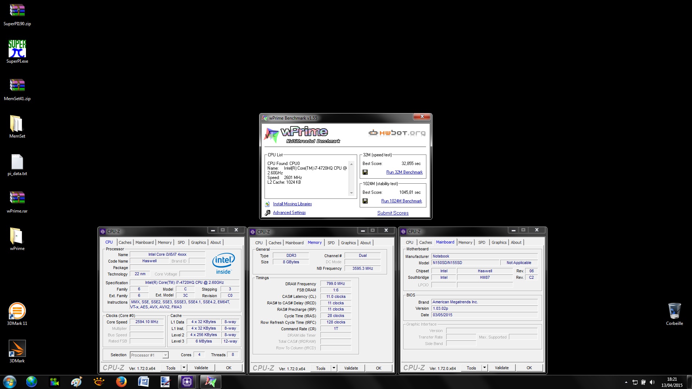692x389 pixels.
Task: Click the Install Missing Libraries icon
Action: pyautogui.click(x=267, y=204)
